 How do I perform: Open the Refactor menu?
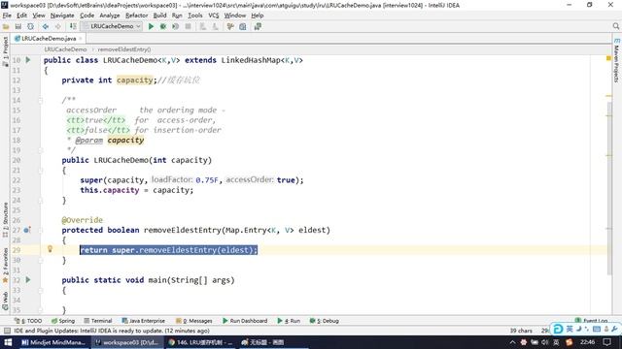coord(136,16)
